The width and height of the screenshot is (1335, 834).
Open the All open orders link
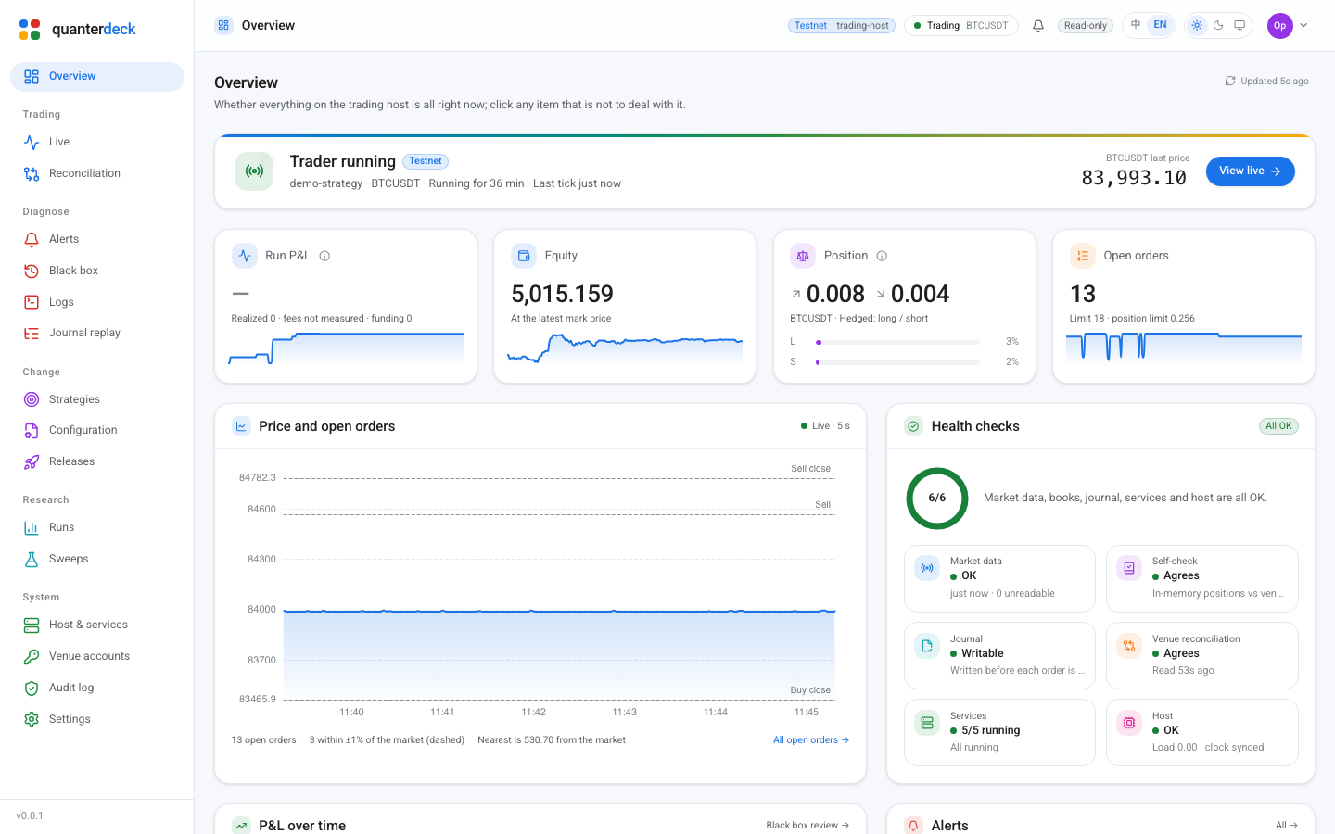(811, 740)
